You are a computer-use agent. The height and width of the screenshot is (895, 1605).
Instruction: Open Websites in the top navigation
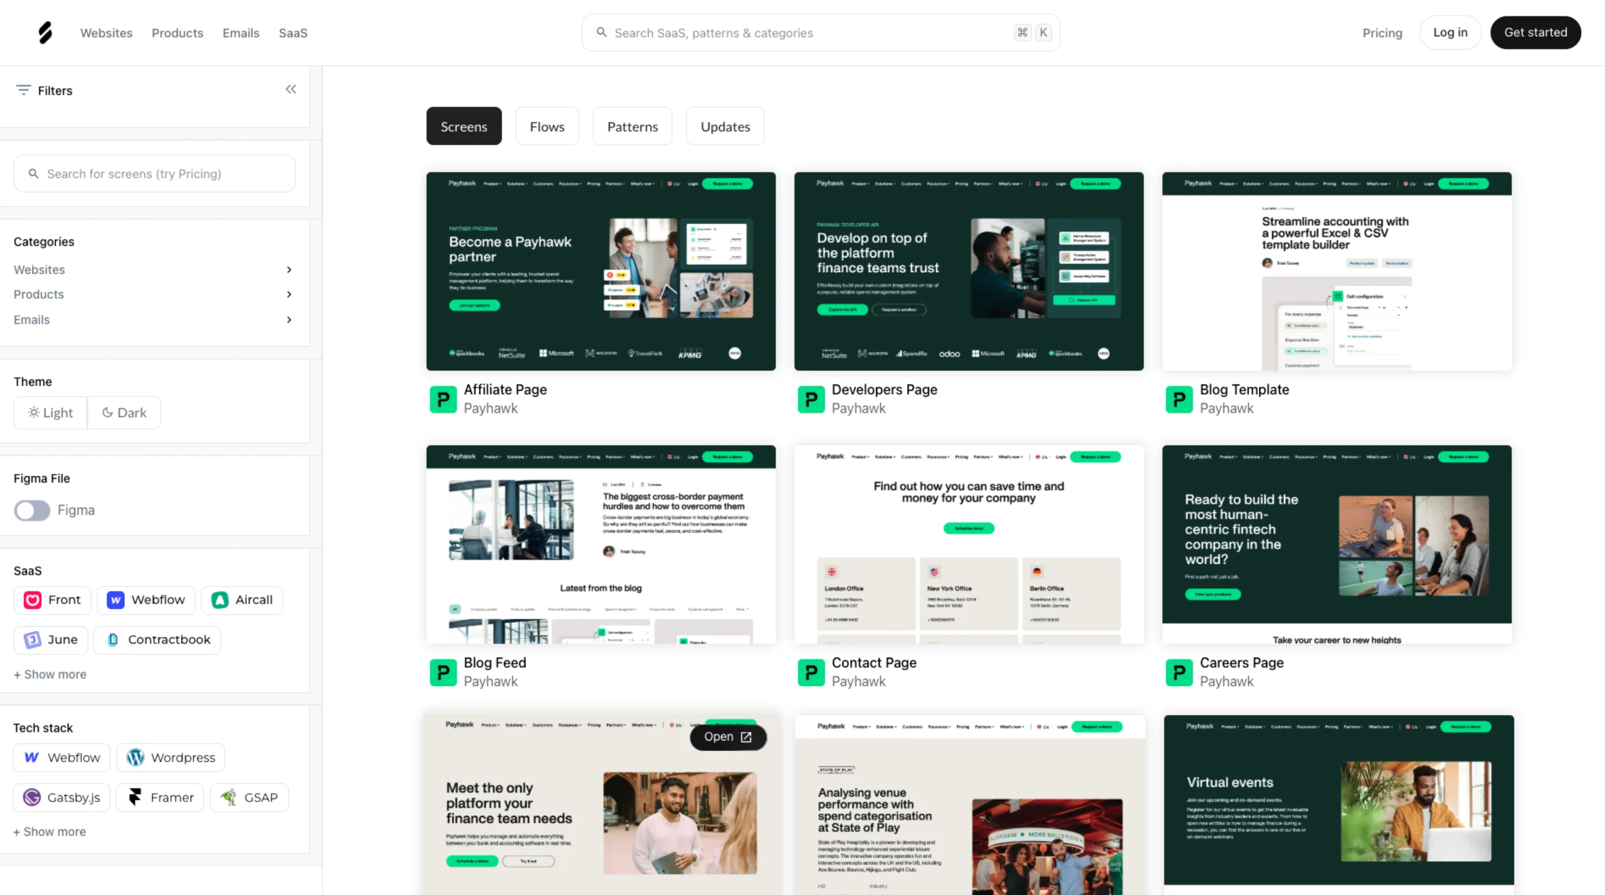point(106,33)
